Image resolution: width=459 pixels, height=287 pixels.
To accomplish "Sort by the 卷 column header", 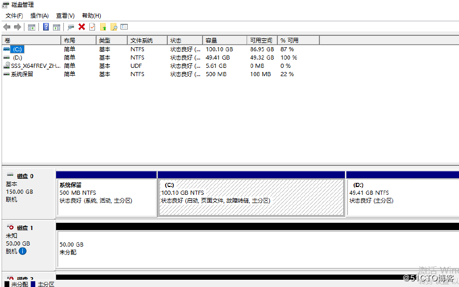I will click(31, 40).
